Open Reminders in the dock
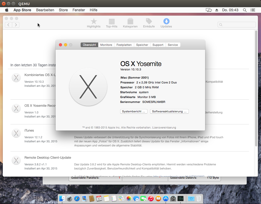The image size is (261, 204). click(114, 198)
